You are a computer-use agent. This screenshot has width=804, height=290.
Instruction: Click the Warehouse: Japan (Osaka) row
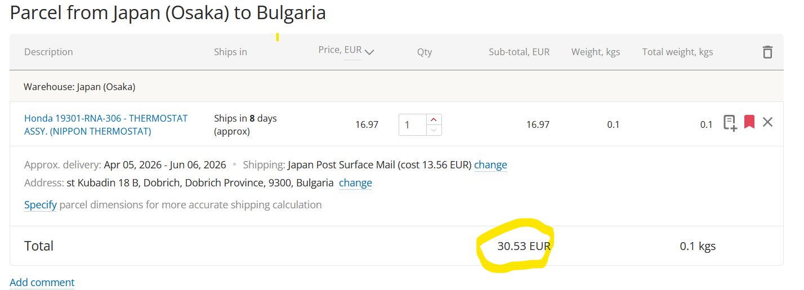click(79, 87)
